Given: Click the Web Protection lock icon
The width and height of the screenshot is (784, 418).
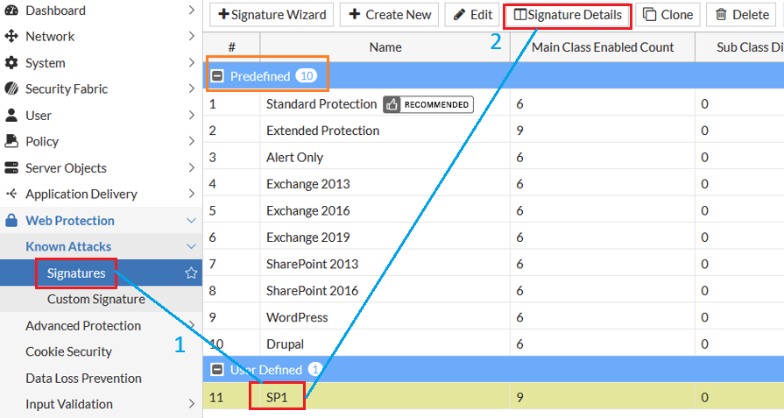Looking at the screenshot, I should click(11, 221).
